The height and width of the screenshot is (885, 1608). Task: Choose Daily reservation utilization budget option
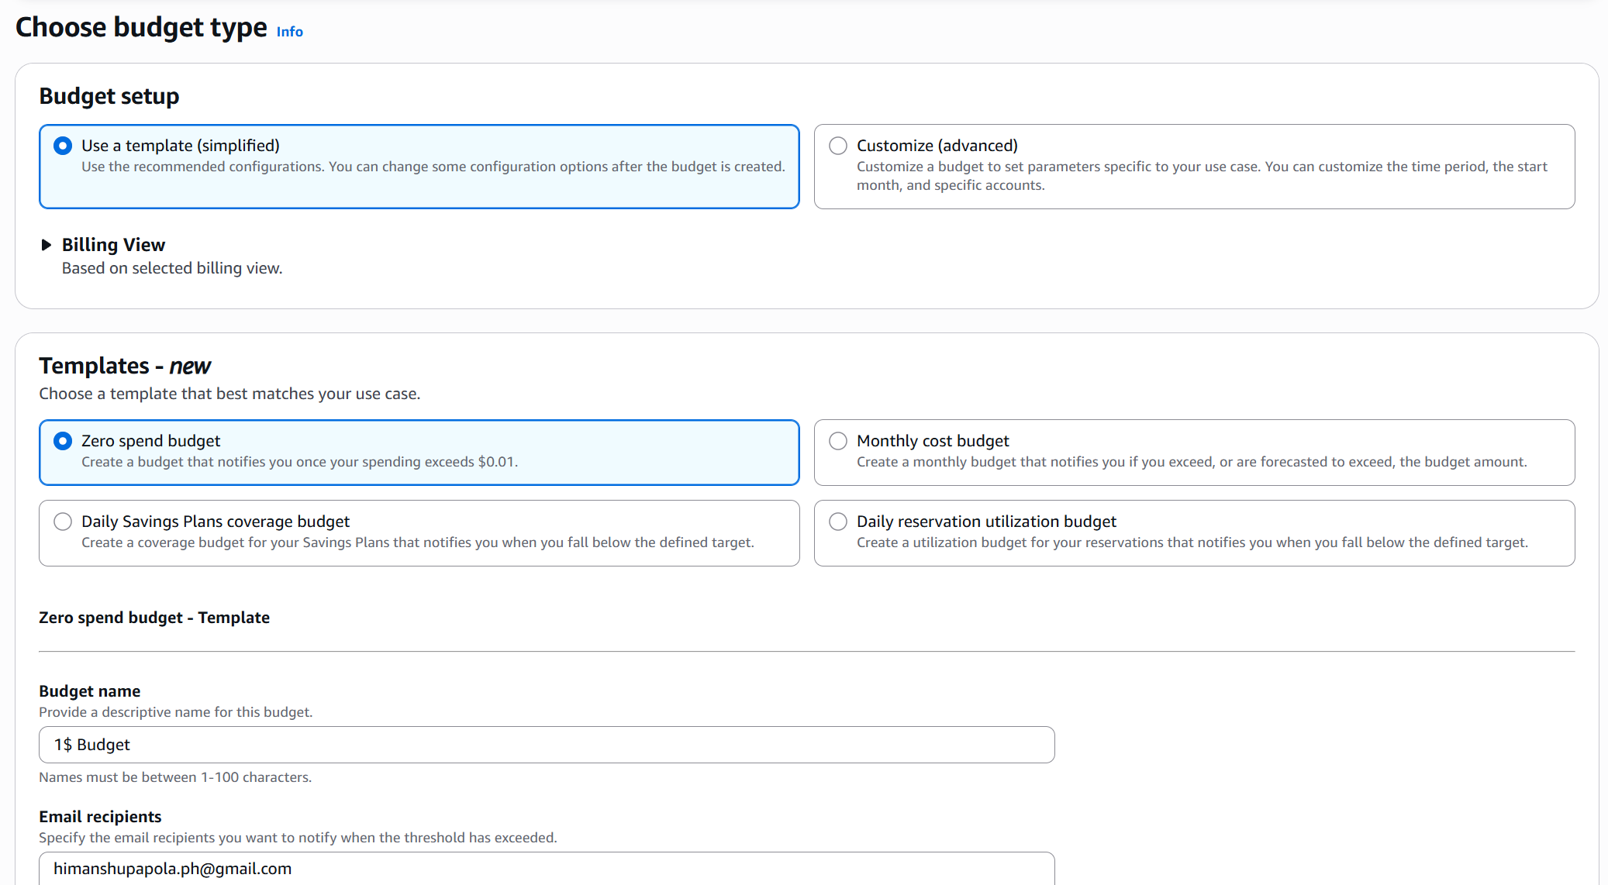[838, 522]
